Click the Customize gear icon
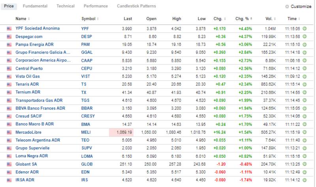 pos(287,7)
